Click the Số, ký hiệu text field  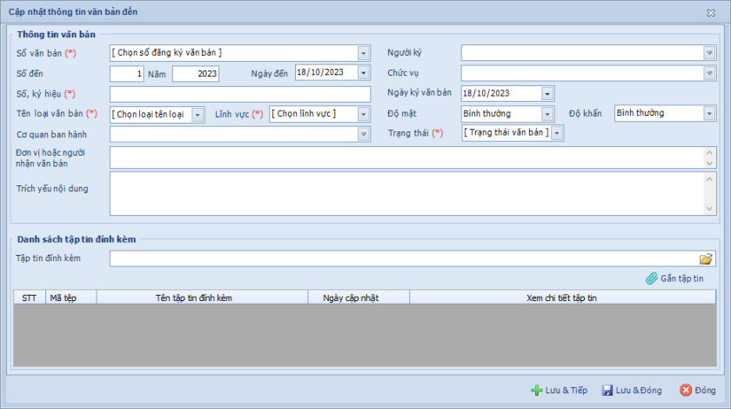239,93
